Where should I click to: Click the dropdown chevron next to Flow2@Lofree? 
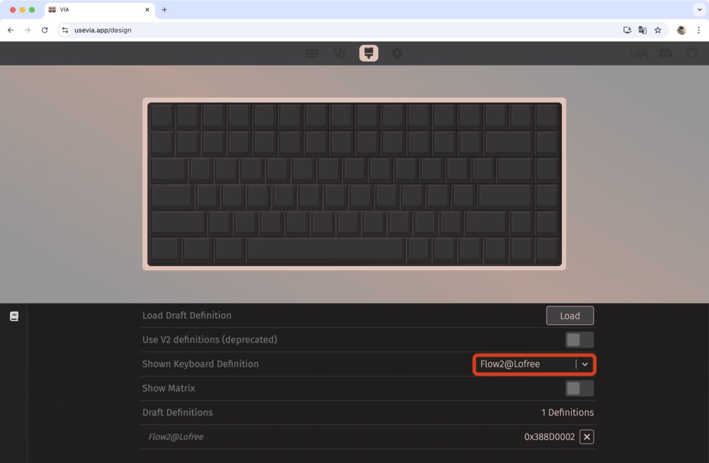585,364
